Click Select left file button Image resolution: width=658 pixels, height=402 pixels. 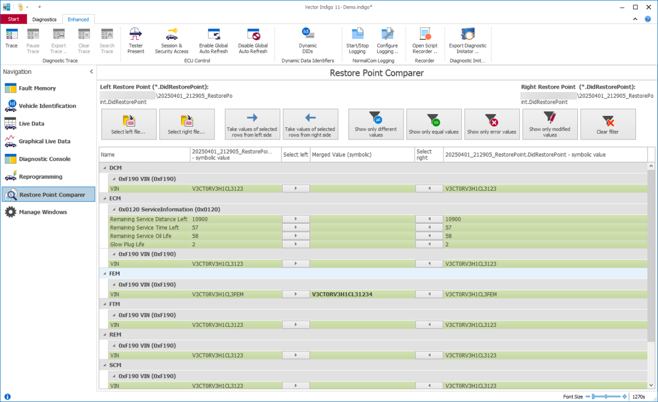click(x=129, y=124)
